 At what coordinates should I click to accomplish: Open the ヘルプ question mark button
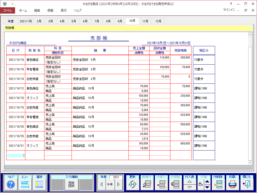click(11, 184)
